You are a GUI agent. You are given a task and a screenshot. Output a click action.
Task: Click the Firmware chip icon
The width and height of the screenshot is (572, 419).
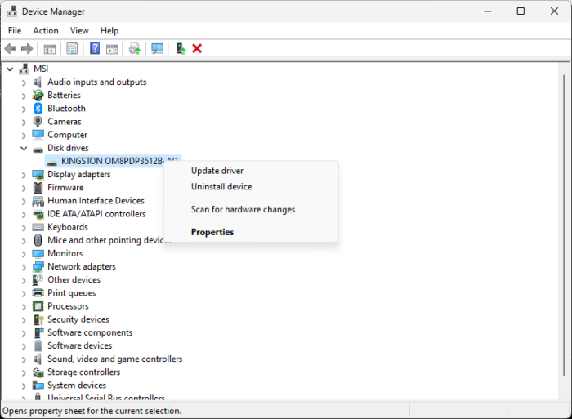pos(38,187)
